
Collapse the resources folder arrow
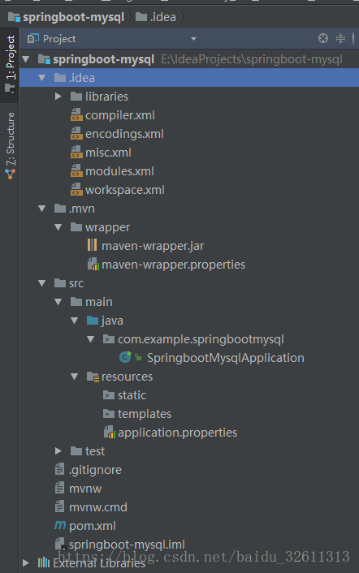75,376
